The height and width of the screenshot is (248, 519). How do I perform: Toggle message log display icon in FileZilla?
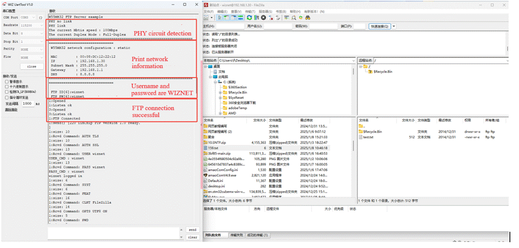[x=219, y=17]
